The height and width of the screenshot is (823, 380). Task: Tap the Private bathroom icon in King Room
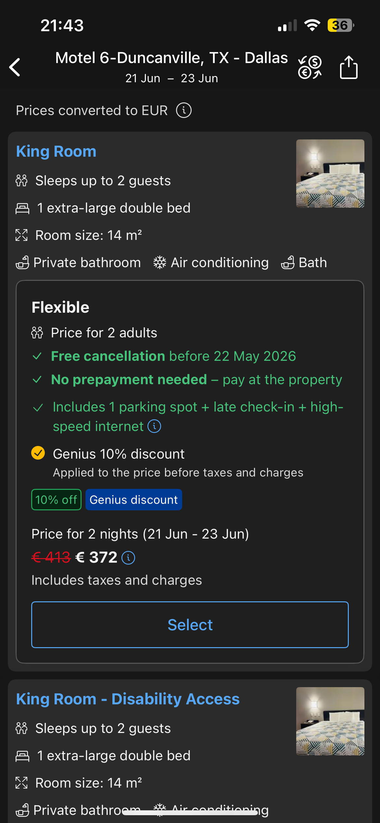(x=22, y=262)
